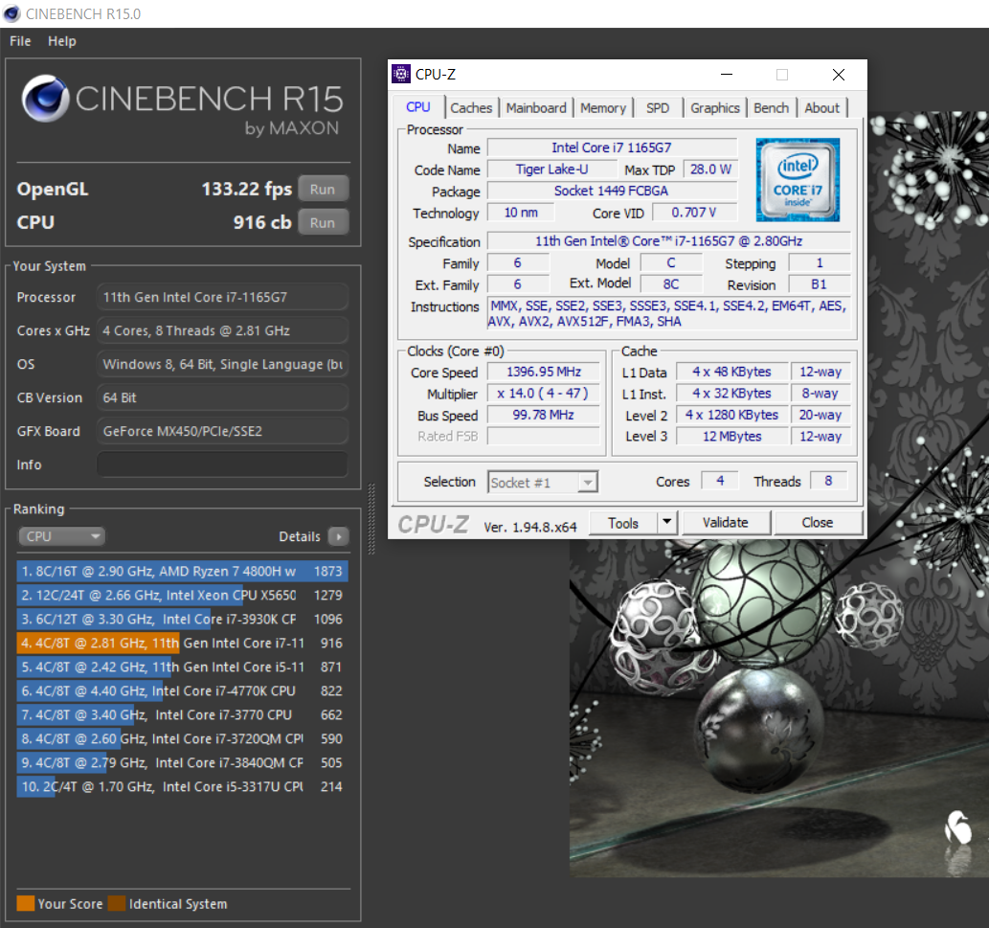The image size is (989, 928).
Task: Select ranking row Intel Core i7-4770K
Action: pyautogui.click(x=182, y=690)
